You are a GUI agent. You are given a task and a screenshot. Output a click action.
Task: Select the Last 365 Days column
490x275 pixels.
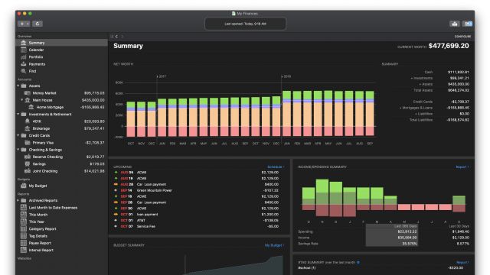coord(392,235)
